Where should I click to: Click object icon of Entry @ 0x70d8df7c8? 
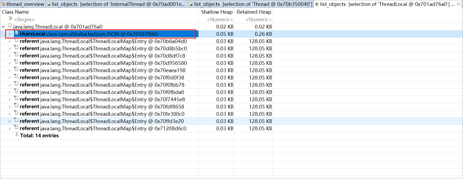point(16,55)
